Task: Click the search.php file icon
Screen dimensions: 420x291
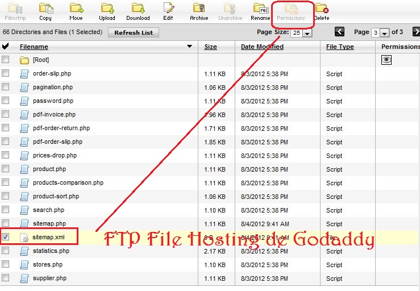Action: [24, 210]
